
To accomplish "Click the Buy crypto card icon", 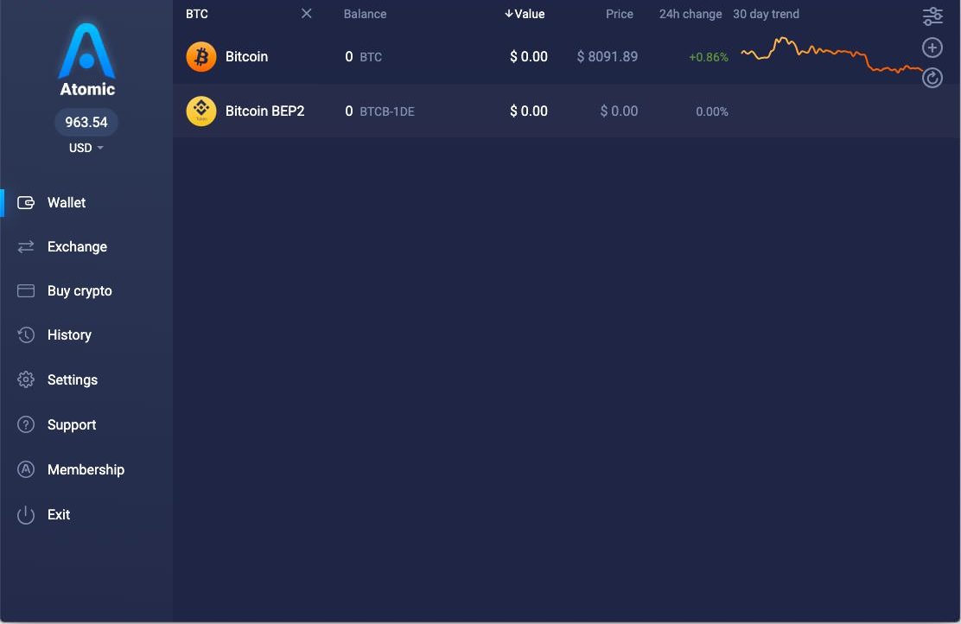I will [26, 290].
